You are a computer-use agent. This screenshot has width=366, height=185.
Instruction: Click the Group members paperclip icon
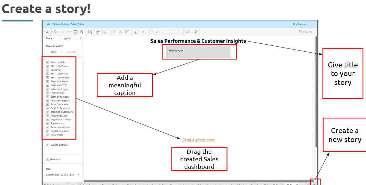pos(143,32)
